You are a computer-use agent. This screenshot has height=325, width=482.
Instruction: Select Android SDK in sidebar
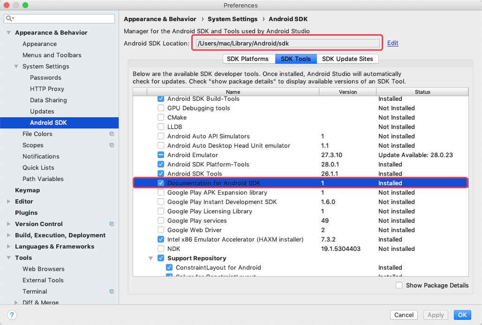pyautogui.click(x=60, y=123)
